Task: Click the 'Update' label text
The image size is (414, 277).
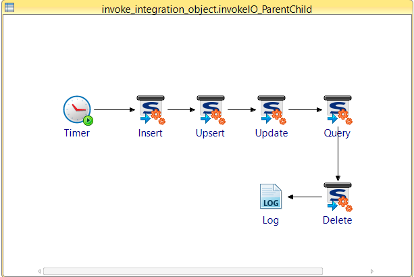Action: (x=271, y=133)
